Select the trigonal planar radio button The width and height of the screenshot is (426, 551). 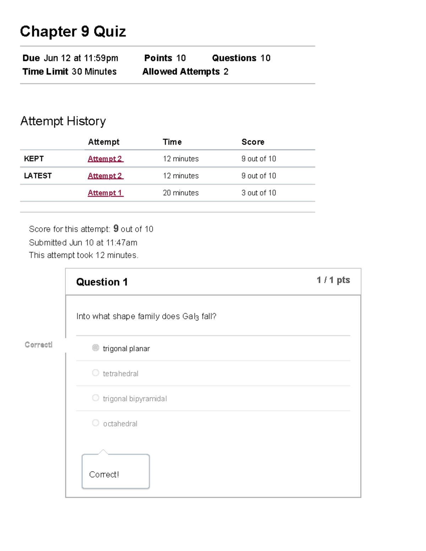click(95, 348)
